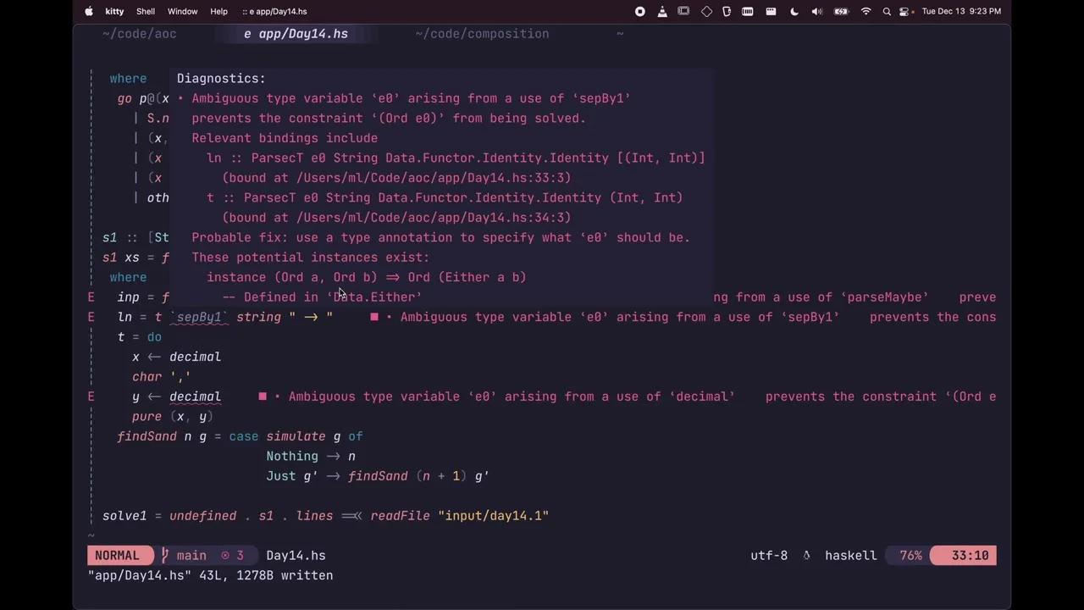The image size is (1084, 610).
Task: Open the VLC cone menu bar icon
Action: coord(662,11)
